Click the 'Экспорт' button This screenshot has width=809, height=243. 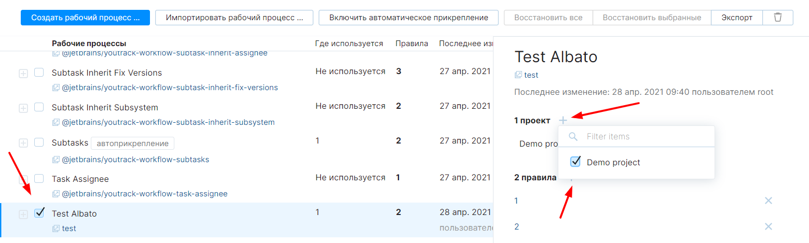point(736,18)
